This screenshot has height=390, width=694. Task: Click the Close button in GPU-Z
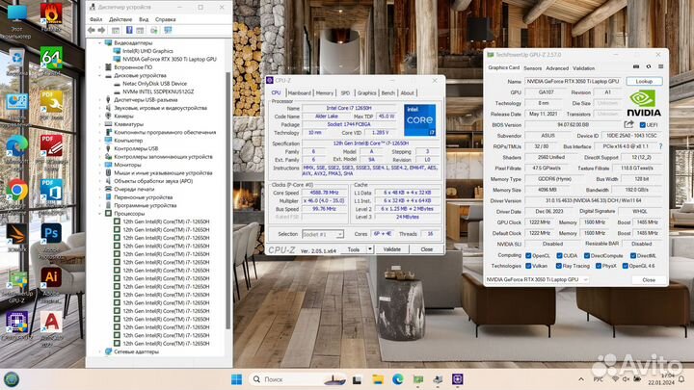(x=649, y=280)
